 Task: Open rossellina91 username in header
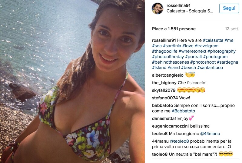(x=179, y=5)
